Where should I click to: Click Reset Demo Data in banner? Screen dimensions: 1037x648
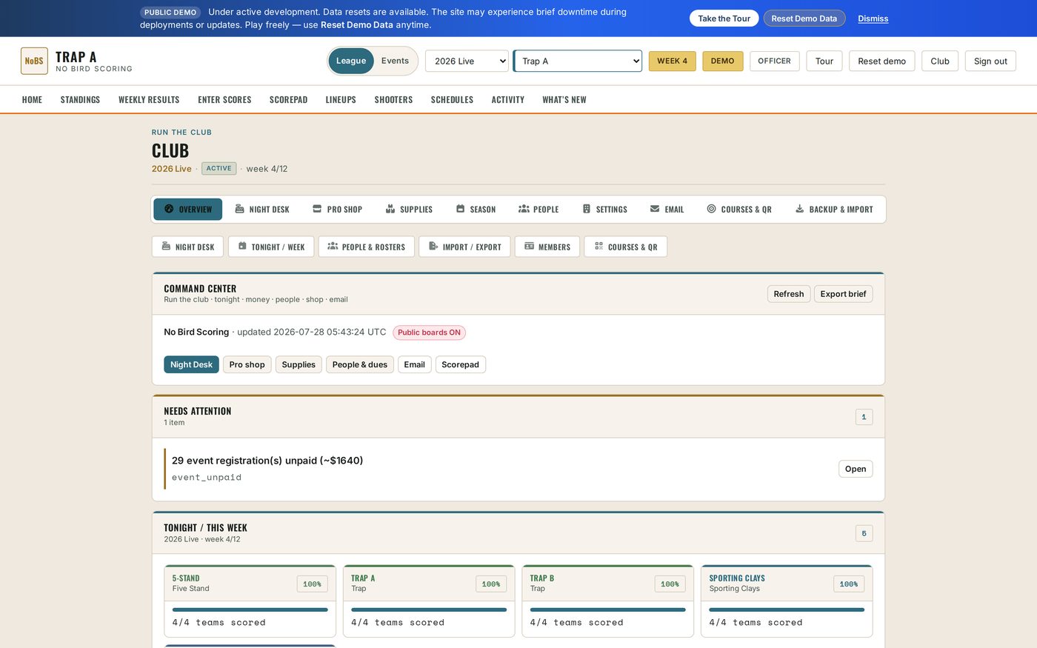click(x=804, y=19)
